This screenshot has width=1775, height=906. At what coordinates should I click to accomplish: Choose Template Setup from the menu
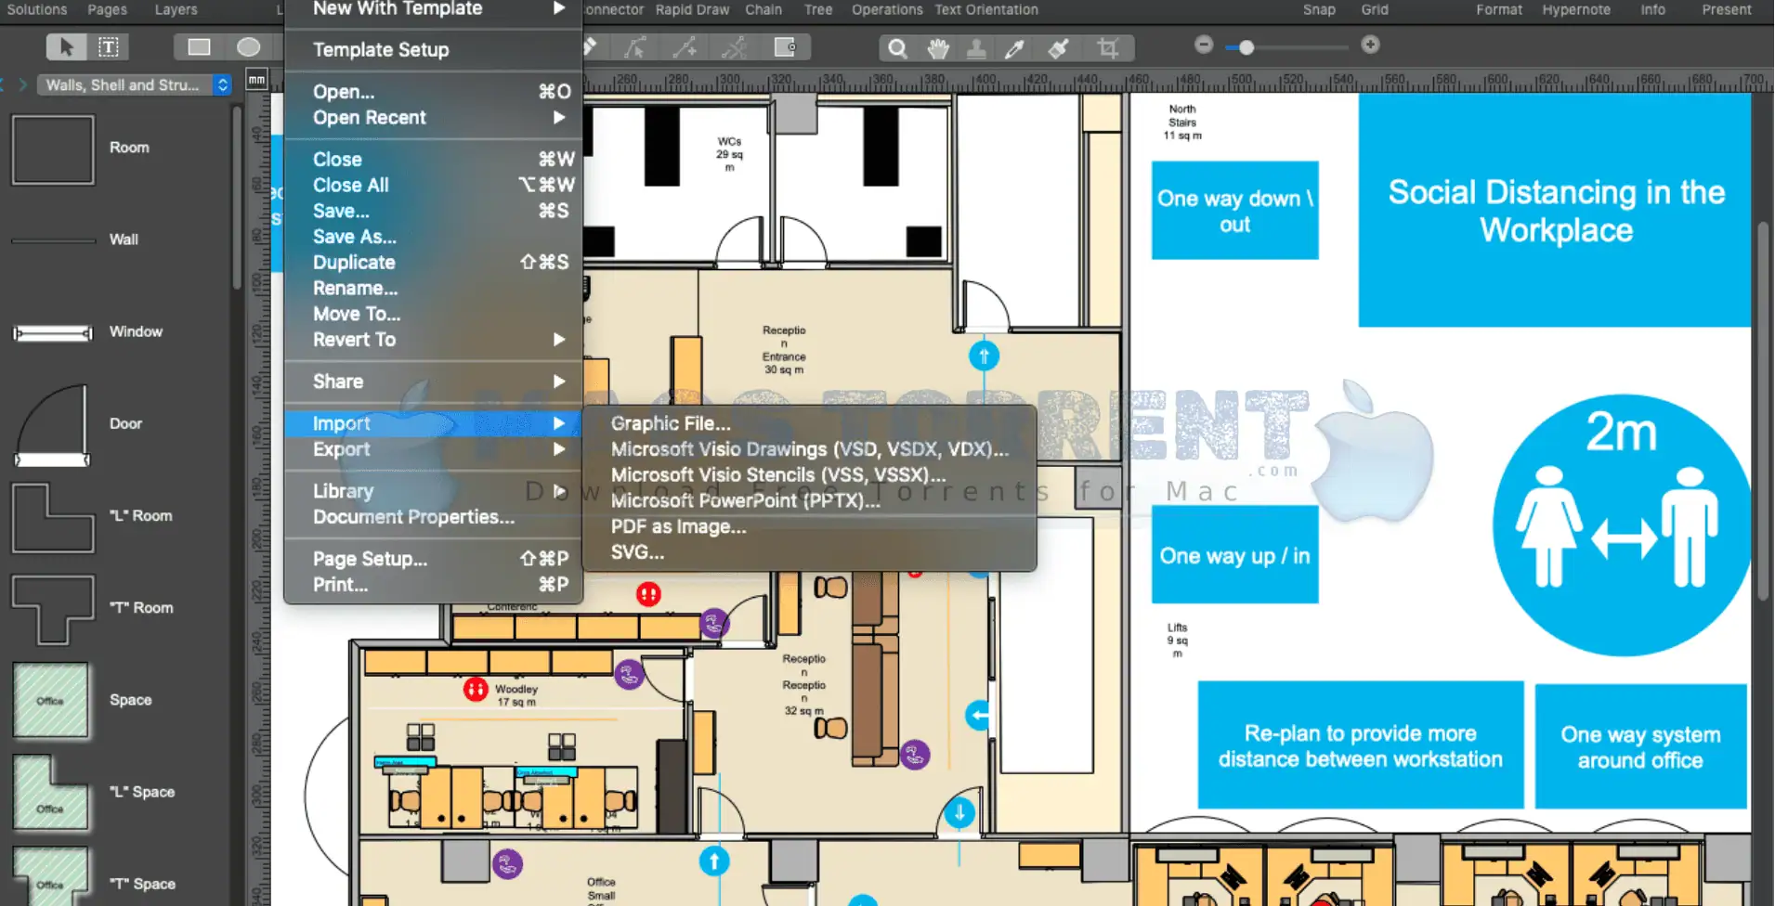coord(434,50)
